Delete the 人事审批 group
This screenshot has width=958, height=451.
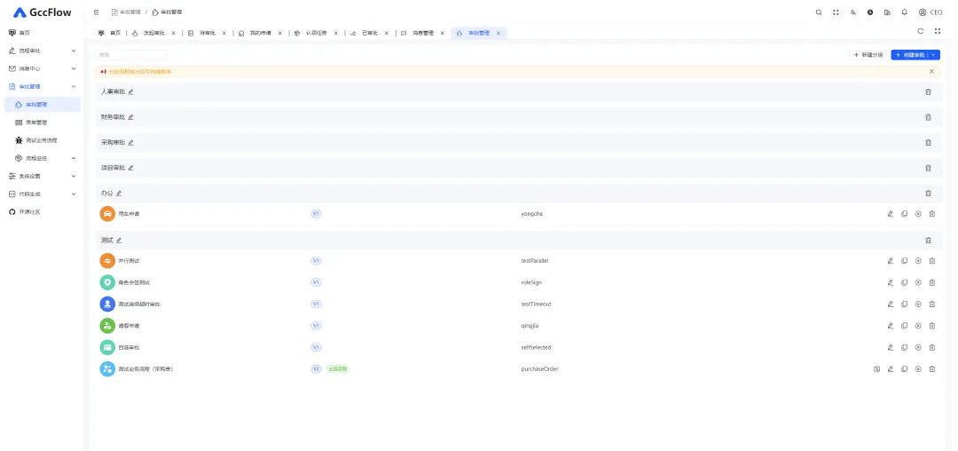[x=928, y=91]
